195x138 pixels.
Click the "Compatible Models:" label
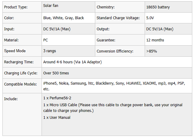click(20, 84)
